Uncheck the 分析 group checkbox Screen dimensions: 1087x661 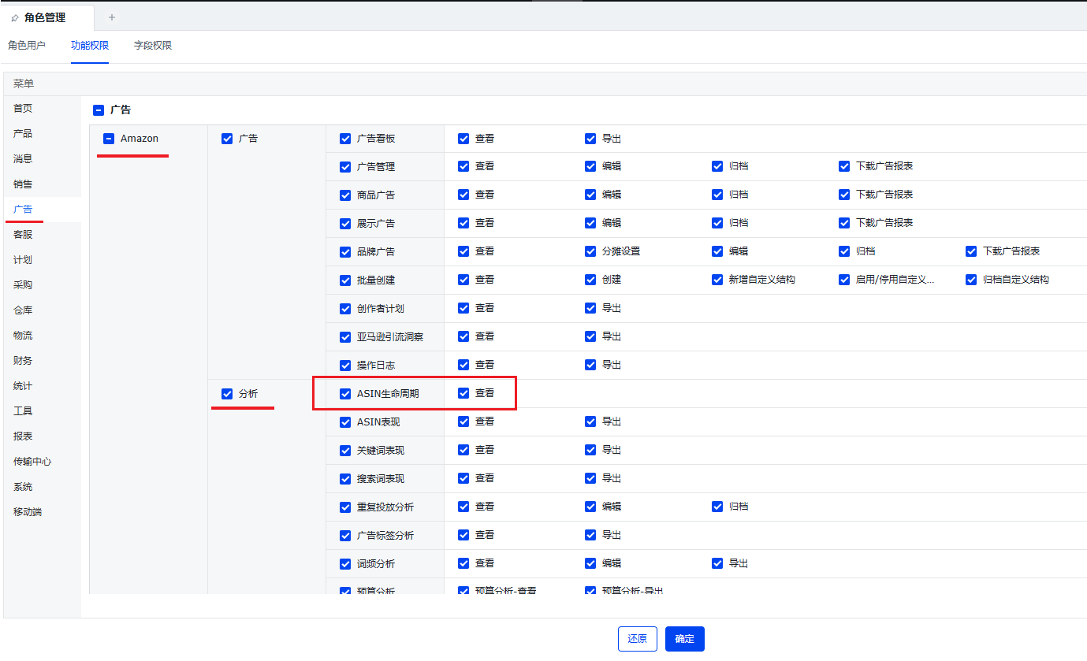(227, 394)
